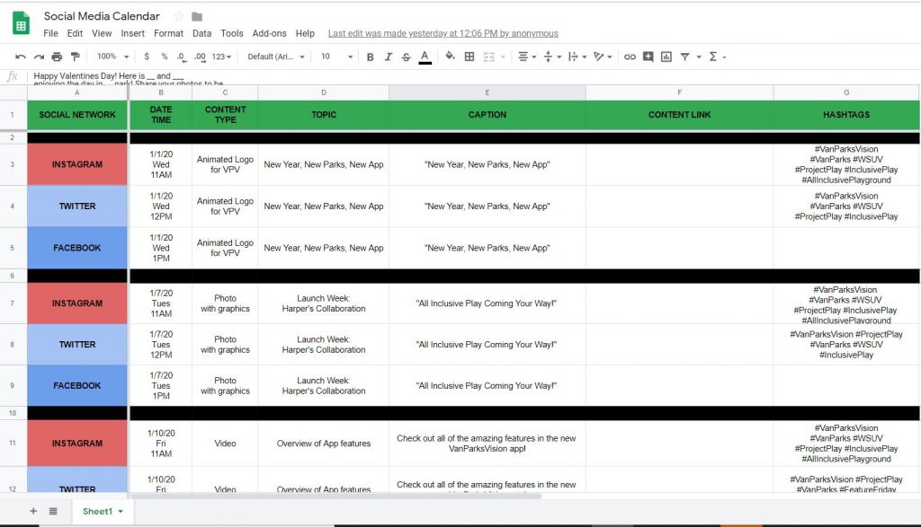
Task: Click the last edit history link
Action: 443,33
